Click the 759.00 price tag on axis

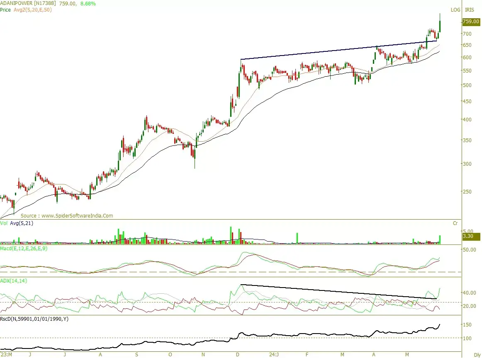(x=471, y=22)
